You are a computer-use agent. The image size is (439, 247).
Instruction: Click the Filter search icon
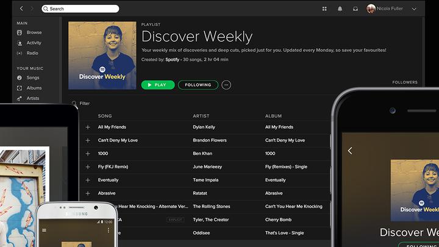74,104
